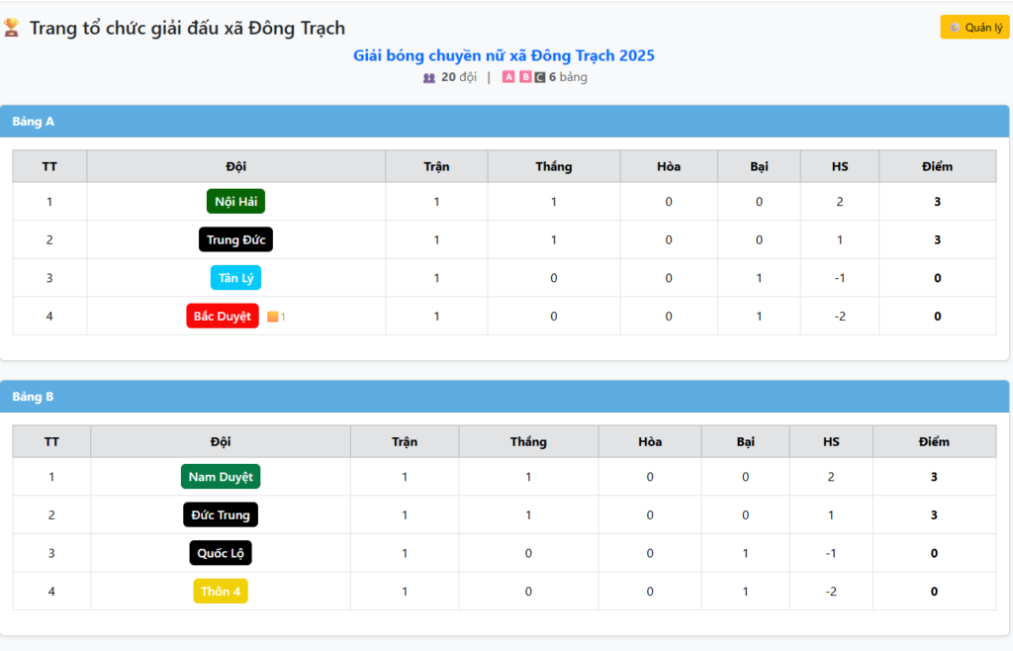Click the Thắng column header in Bảng B
1013x651 pixels.
528,441
